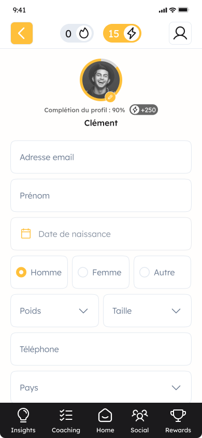Open the Coaching checklist tab
The height and width of the screenshot is (438, 202).
[x=66, y=420]
